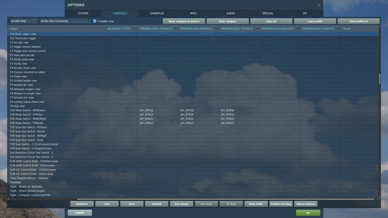Select Fire Detection Circuit Test Switch - 1

(193, 153)
